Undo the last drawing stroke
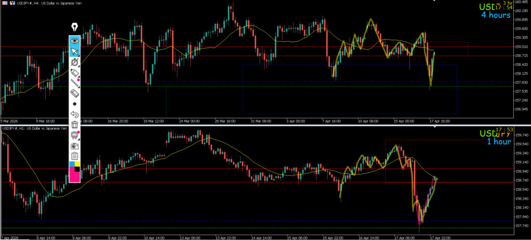This screenshot has width=531, height=240. 75,114
